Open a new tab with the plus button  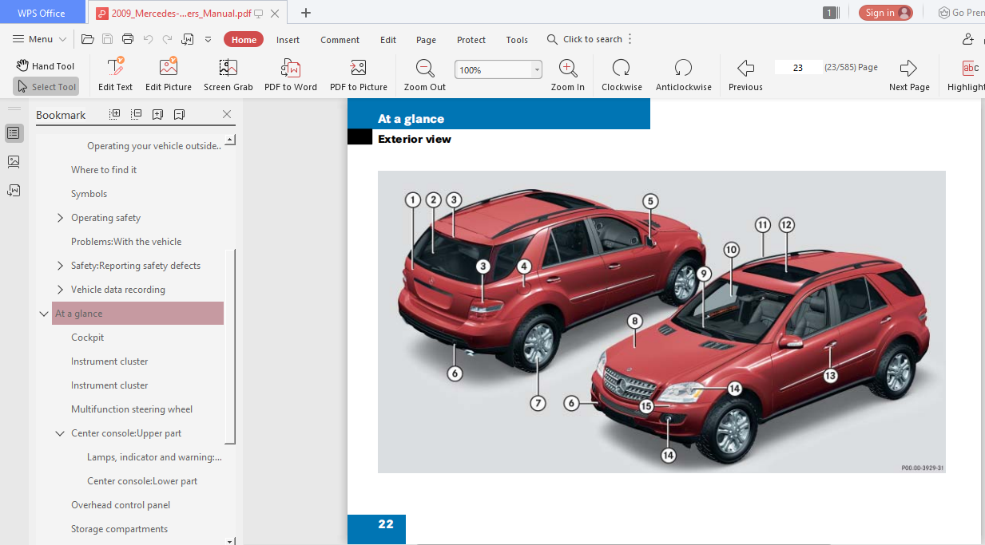[x=305, y=13]
